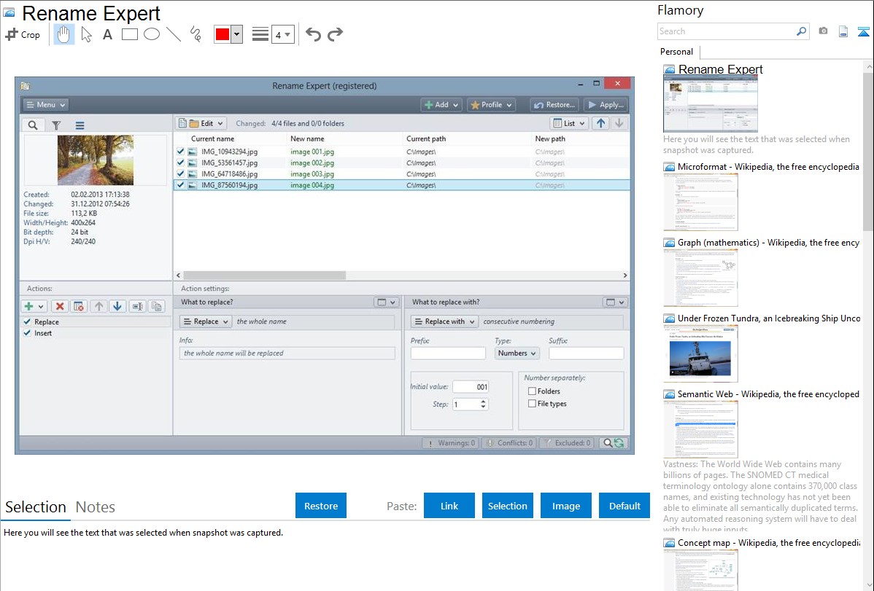Click the line thickness icon
874x591 pixels.
[x=260, y=34]
